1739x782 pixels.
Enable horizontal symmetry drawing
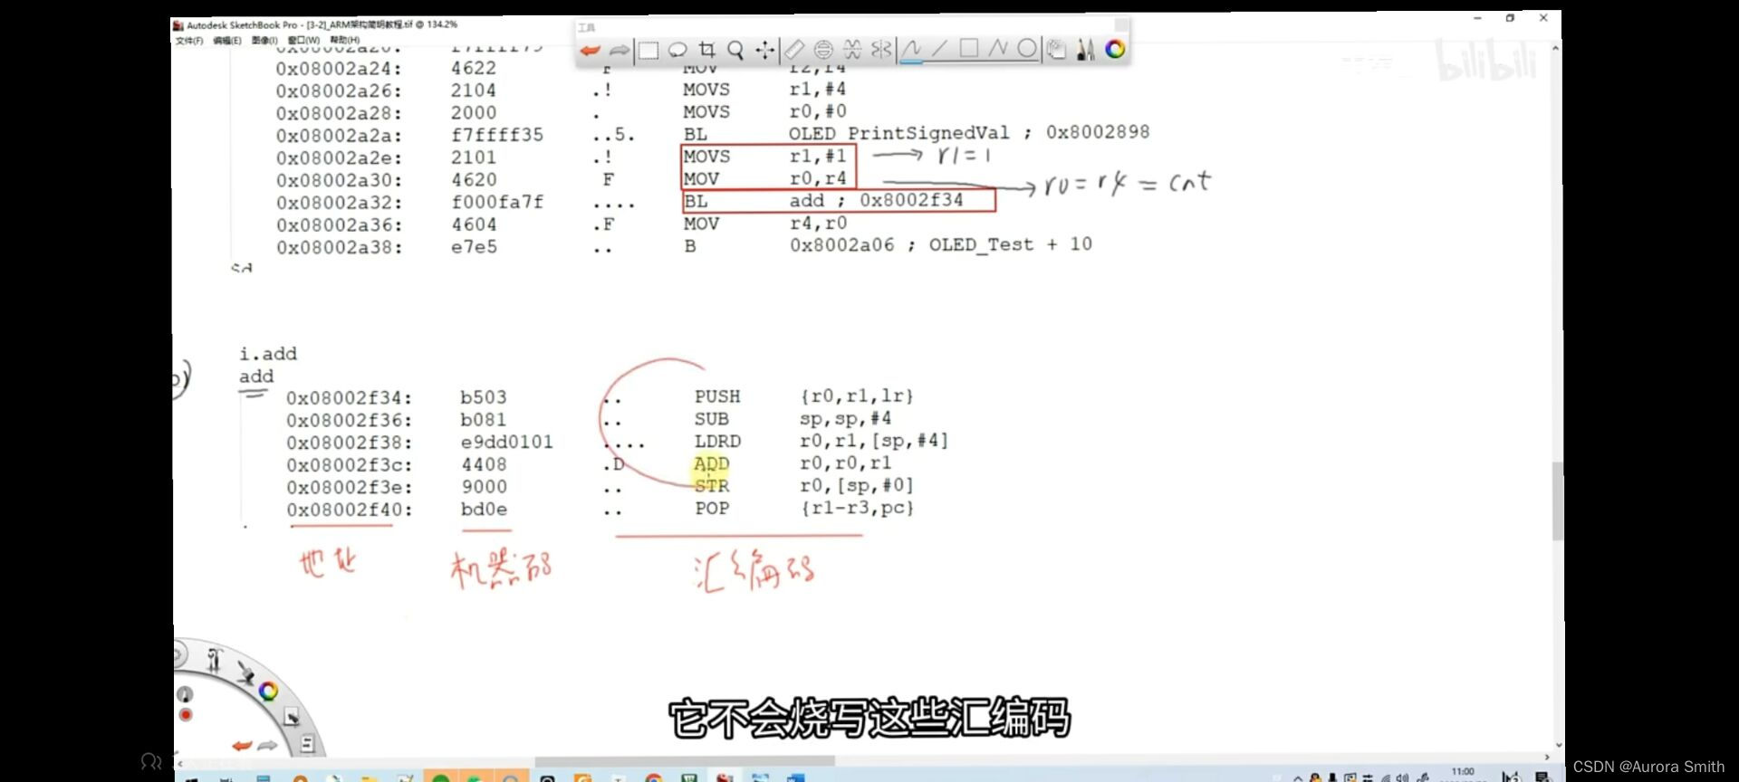tap(852, 50)
